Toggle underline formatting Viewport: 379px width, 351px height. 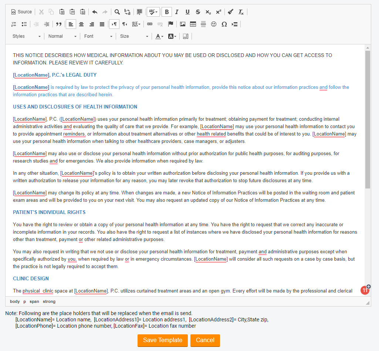pos(187,12)
